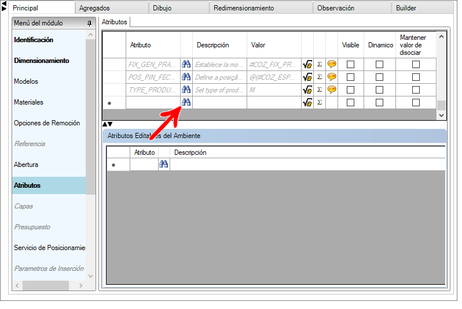The height and width of the screenshot is (309, 462).
Task: Open formula editor for TYPE_PRODU row
Action: pos(307,90)
